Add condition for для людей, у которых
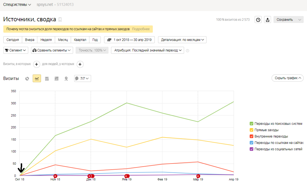Screen dimensions: 307x189 tap(80, 64)
